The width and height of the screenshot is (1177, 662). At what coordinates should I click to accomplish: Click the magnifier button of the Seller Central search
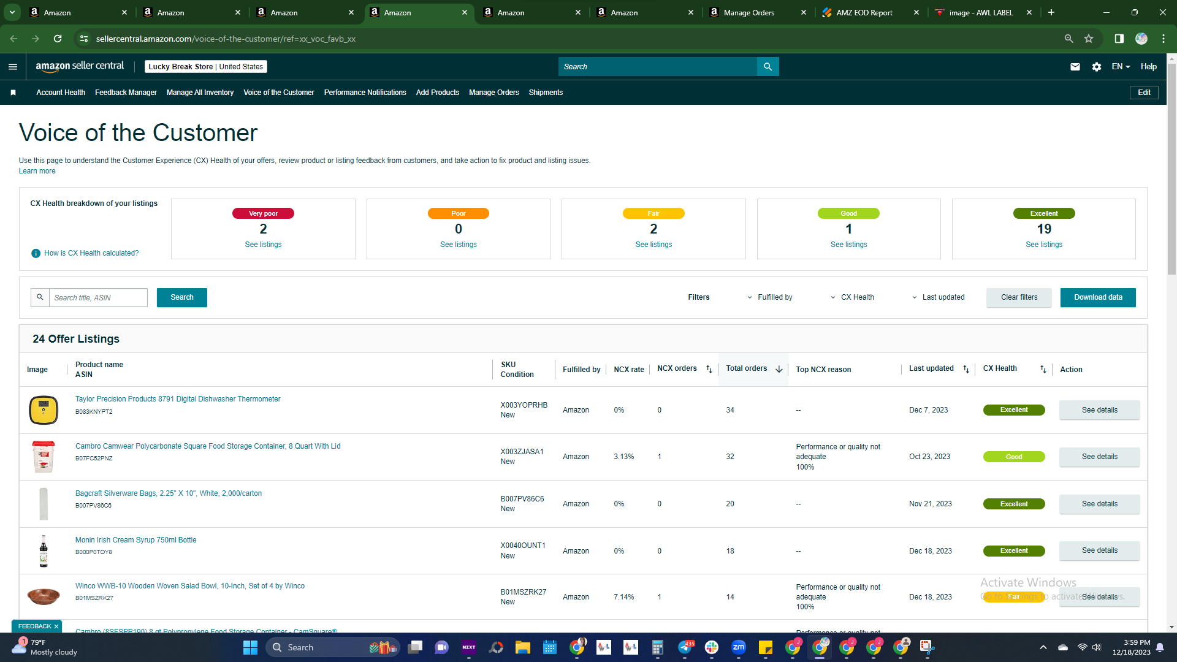(x=768, y=67)
